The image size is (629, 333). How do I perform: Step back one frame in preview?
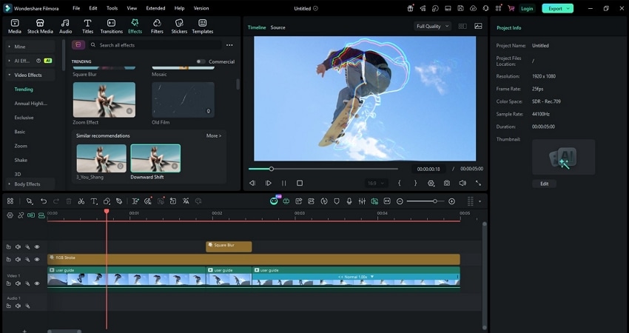[x=252, y=183]
